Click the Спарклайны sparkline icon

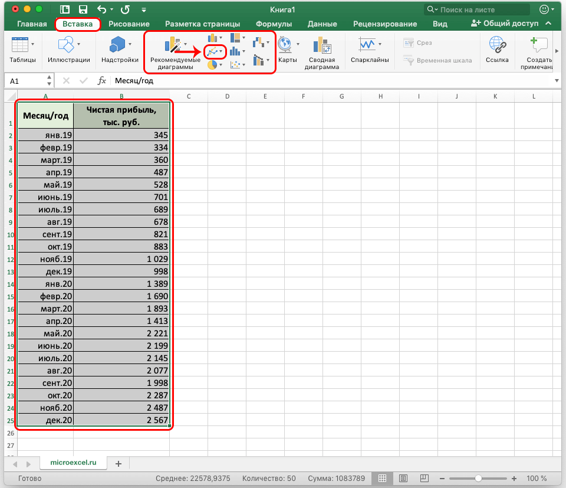point(367,44)
